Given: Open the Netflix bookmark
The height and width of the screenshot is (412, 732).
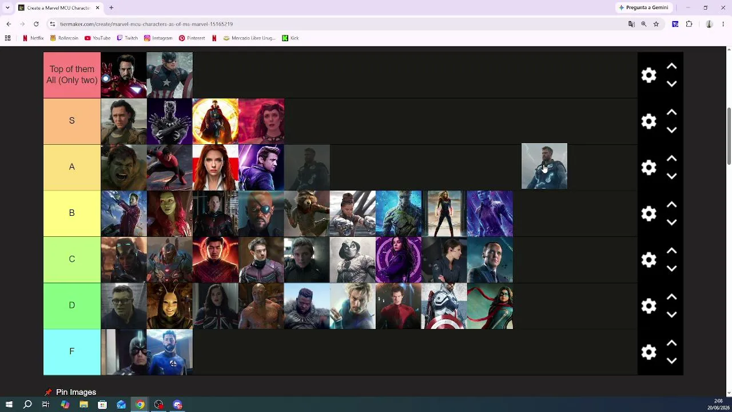Looking at the screenshot, I should pos(33,38).
